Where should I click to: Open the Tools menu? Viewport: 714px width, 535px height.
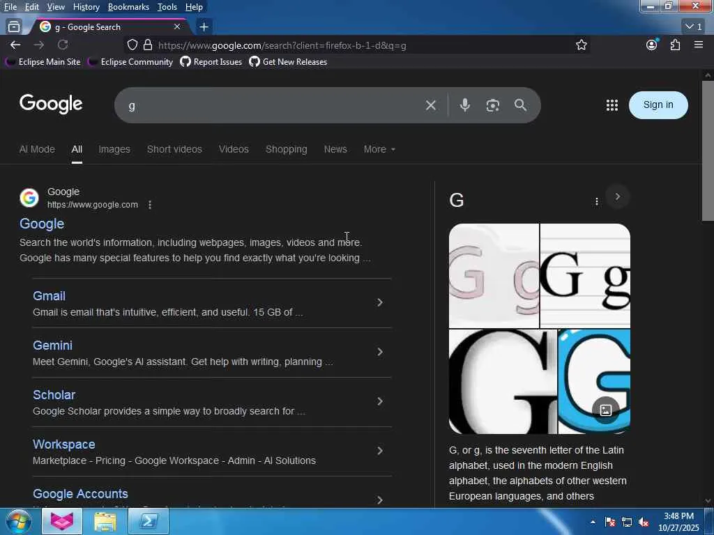(x=167, y=7)
